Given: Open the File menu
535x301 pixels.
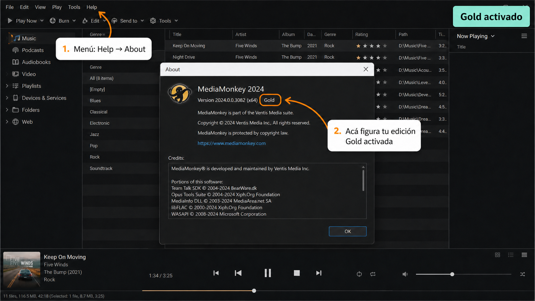Looking at the screenshot, I should [x=10, y=7].
